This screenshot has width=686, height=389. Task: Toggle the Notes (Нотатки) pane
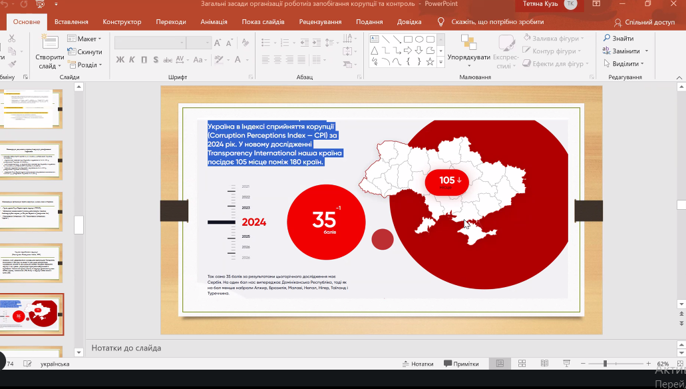click(418, 364)
